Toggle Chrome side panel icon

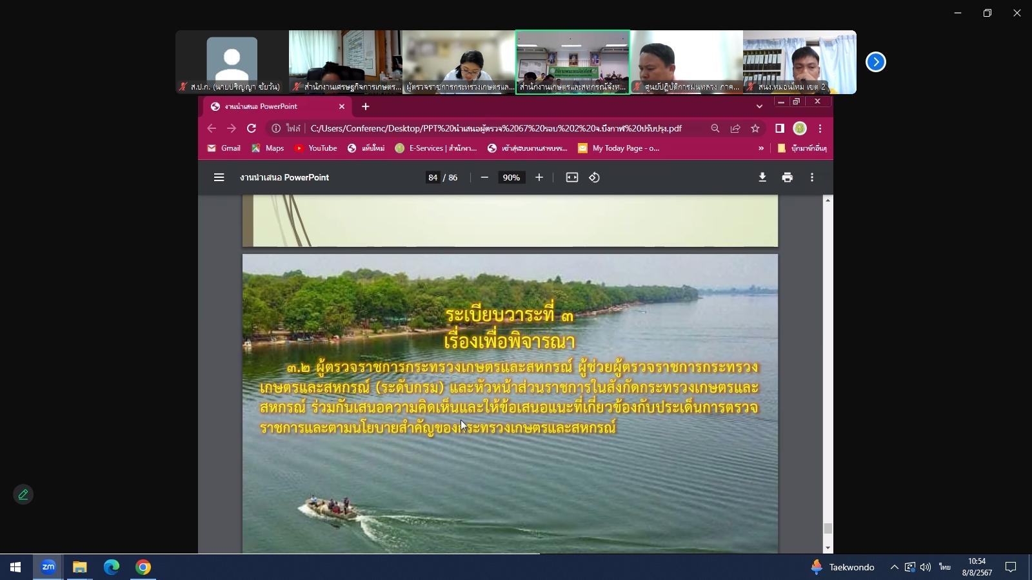[780, 128]
